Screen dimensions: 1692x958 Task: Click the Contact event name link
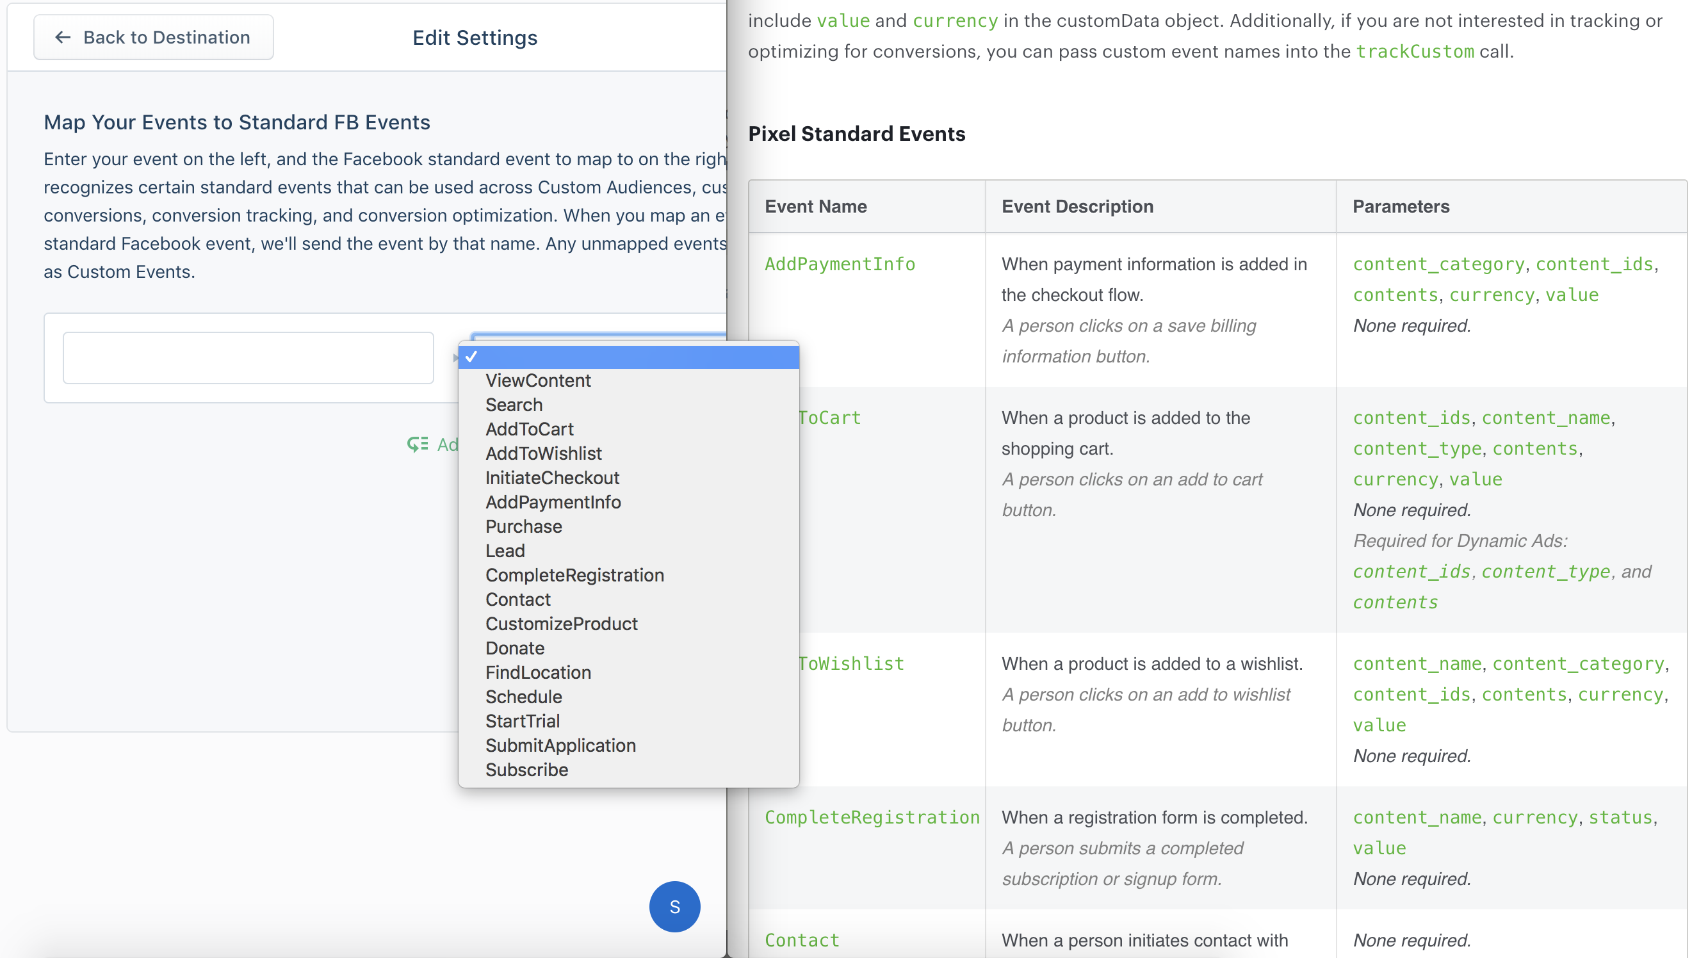[801, 940]
